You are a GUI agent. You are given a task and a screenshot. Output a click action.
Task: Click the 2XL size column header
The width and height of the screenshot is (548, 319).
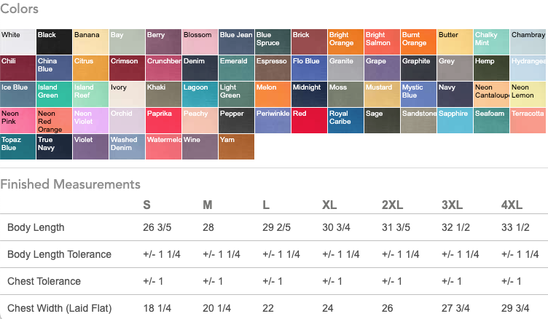[392, 205]
